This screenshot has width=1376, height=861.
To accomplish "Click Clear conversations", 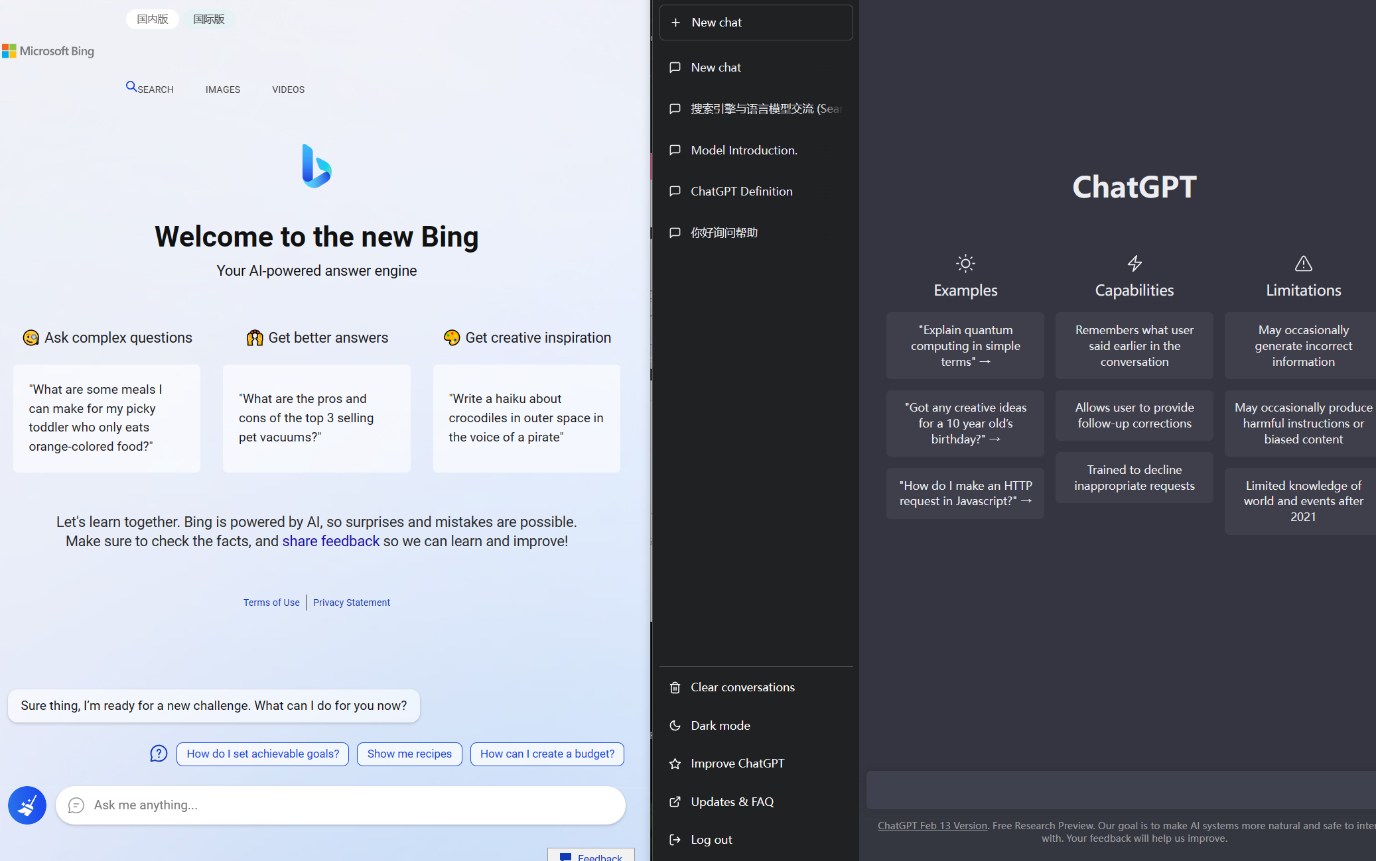I will click(x=756, y=688).
